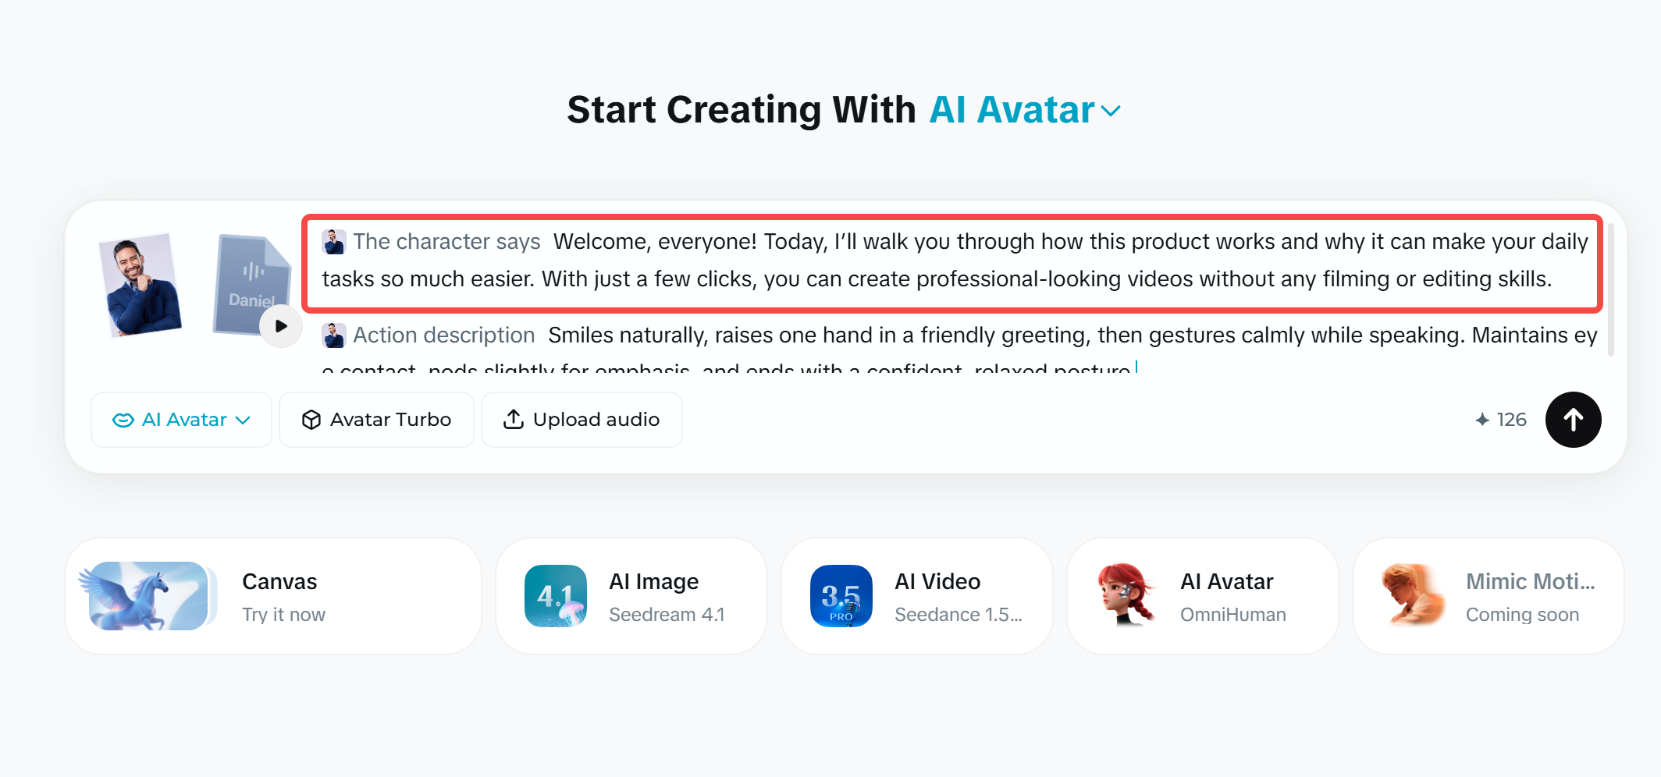
Task: Click the Canvas Try it now label
Action: [x=283, y=615]
